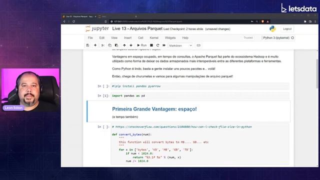Open the Widgets menu
The height and width of the screenshot is (180, 320).
tap(170, 38)
